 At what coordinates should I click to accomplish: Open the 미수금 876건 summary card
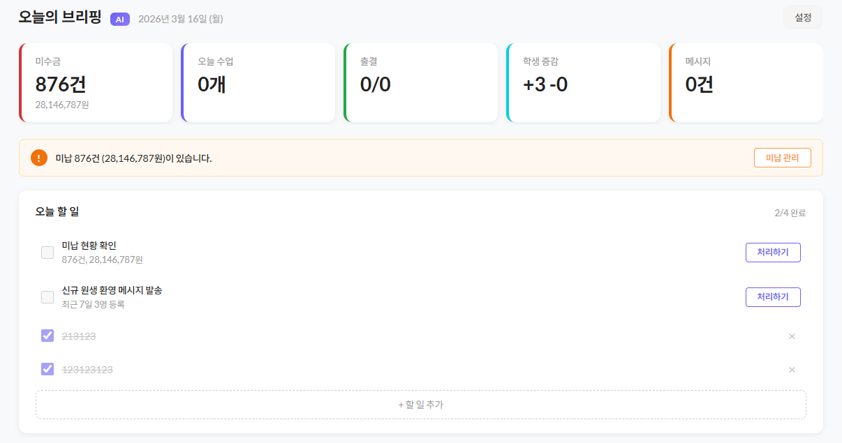pyautogui.click(x=96, y=83)
